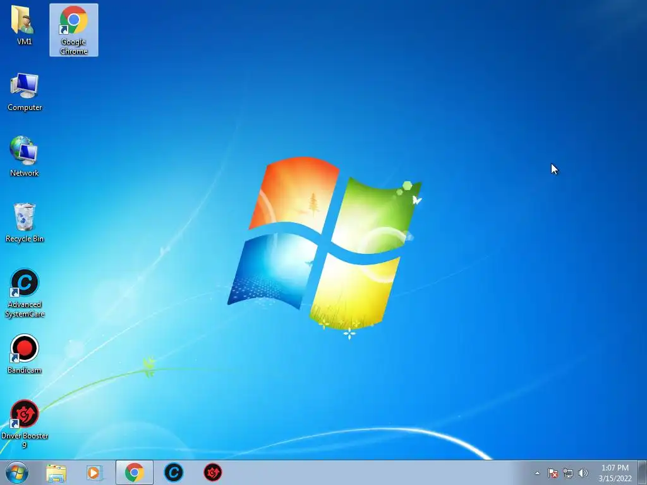Screen dimensions: 647x485
Task: Show hidden system tray icons arrow
Action: pos(537,473)
